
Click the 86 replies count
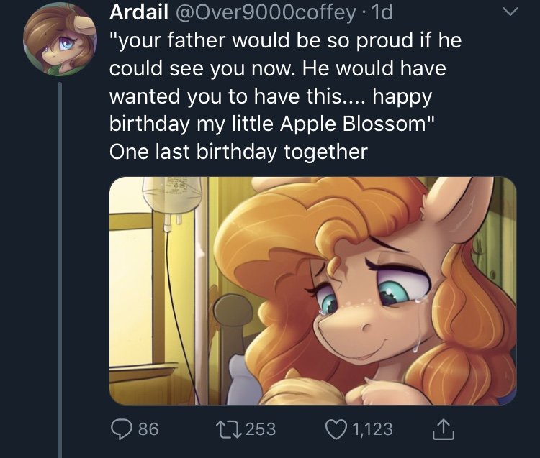tap(148, 429)
